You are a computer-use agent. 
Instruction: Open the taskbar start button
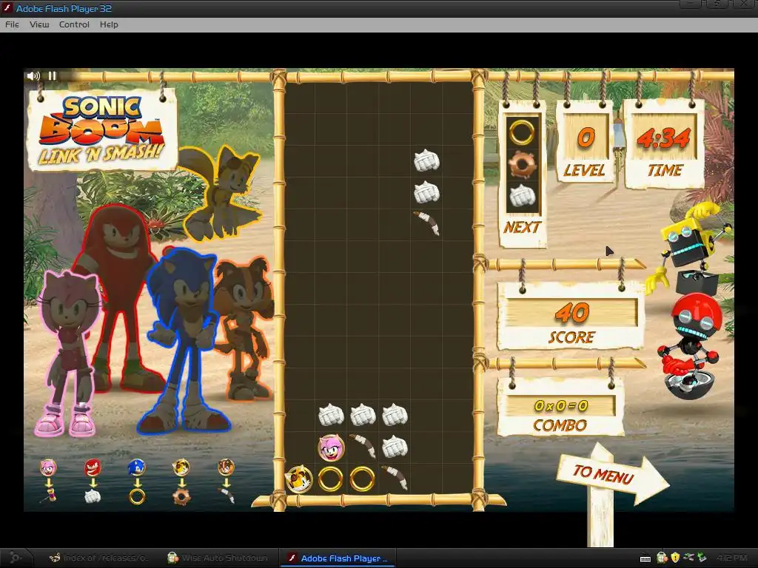(x=15, y=558)
